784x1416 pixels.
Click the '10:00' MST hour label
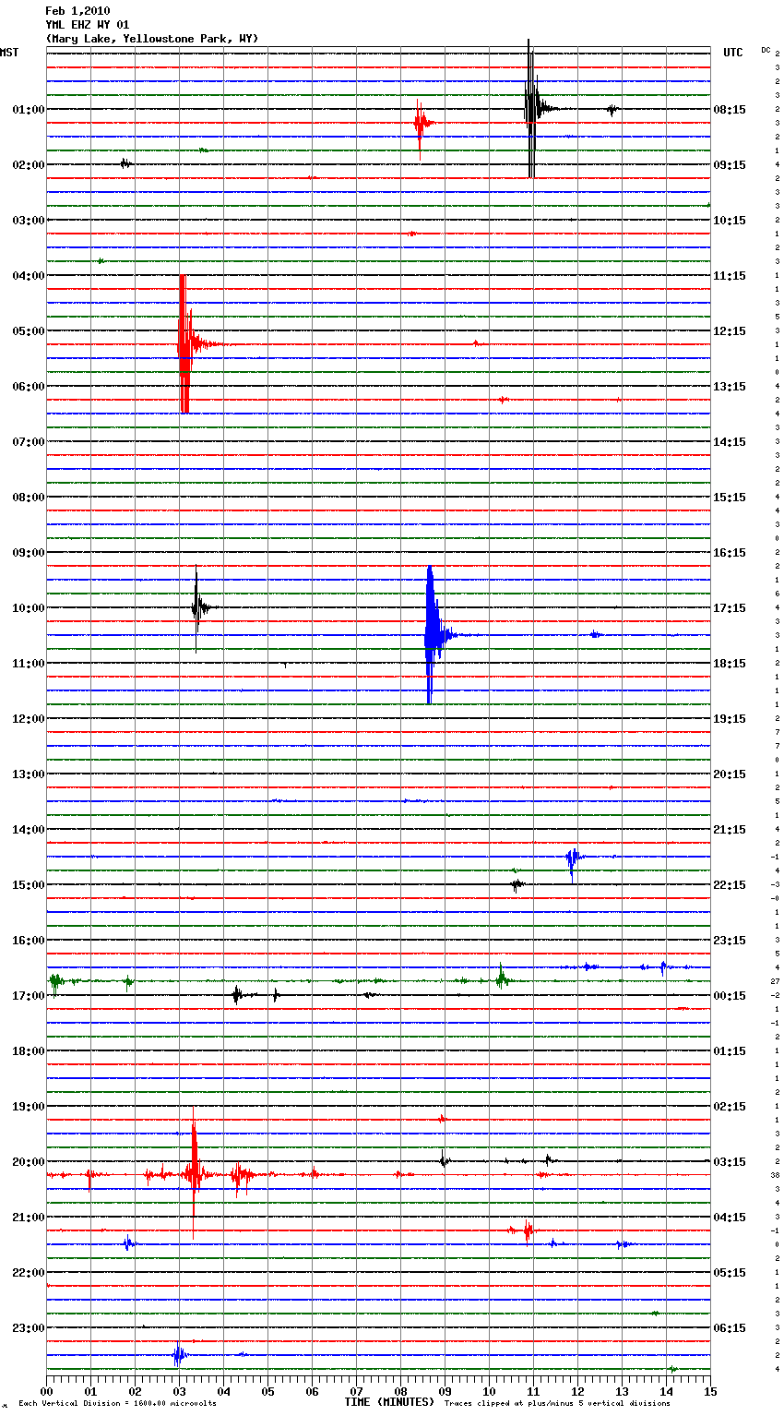coord(28,607)
